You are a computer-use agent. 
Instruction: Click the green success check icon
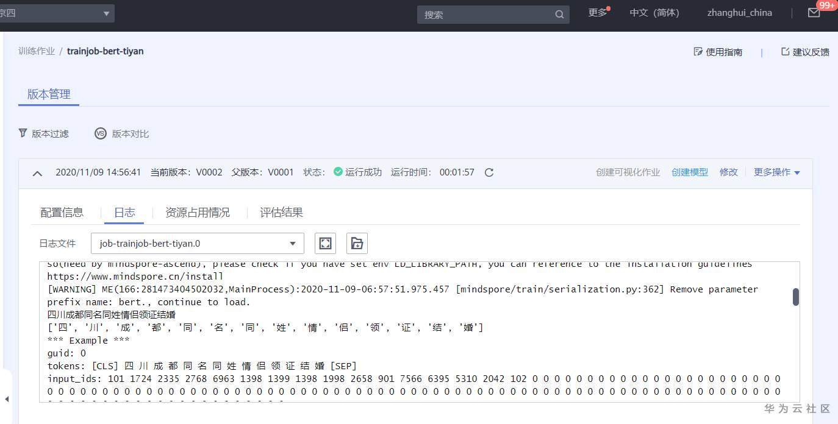[x=338, y=172]
